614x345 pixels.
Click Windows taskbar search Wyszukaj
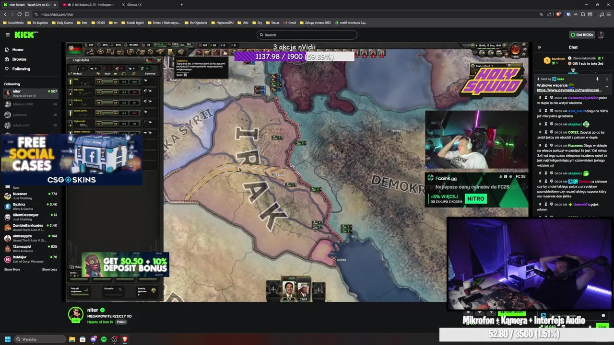(x=40, y=339)
